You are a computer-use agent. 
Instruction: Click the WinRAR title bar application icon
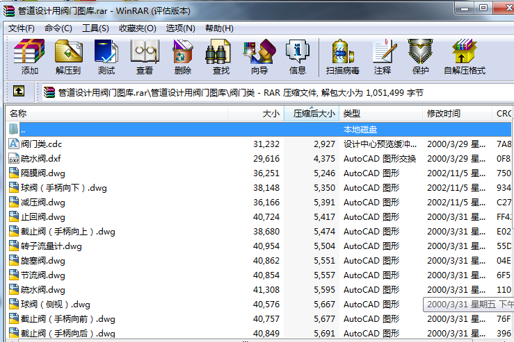9,11
